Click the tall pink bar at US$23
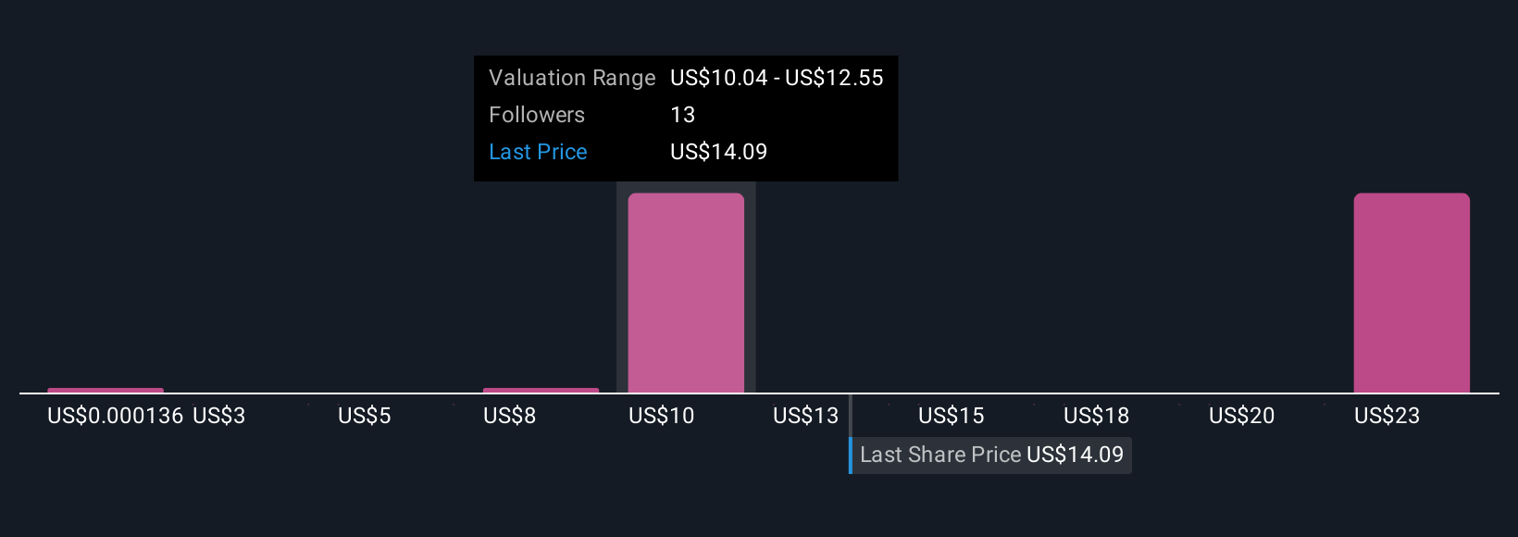 [x=1412, y=293]
